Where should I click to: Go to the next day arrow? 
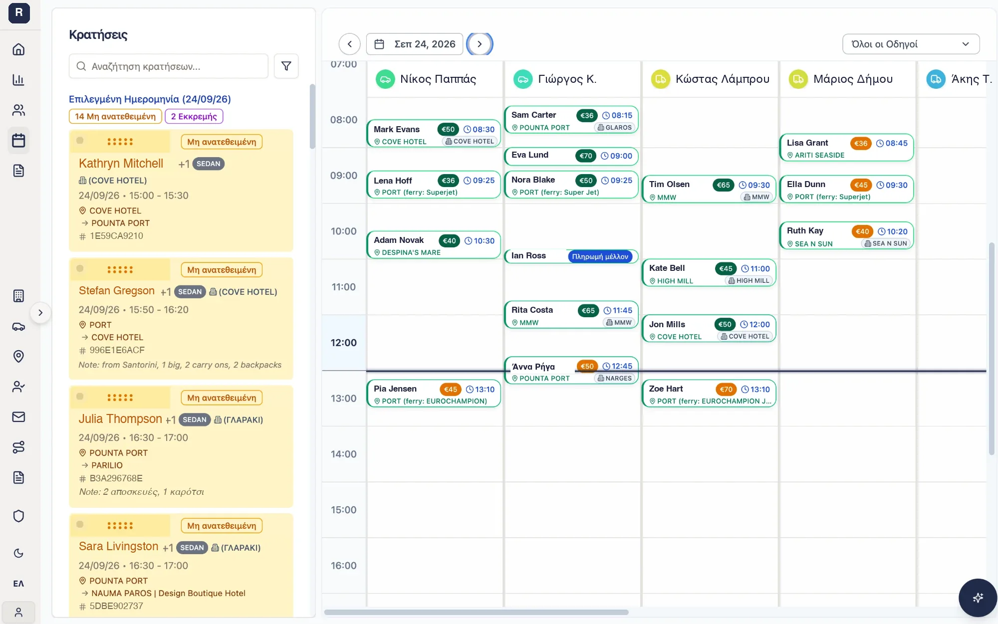point(480,44)
